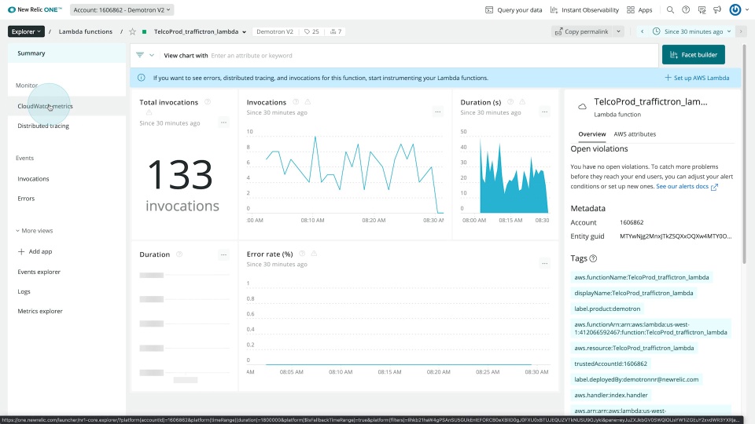Open CloudWatch metrics in sidebar
This screenshot has width=755, height=424.
67,106
